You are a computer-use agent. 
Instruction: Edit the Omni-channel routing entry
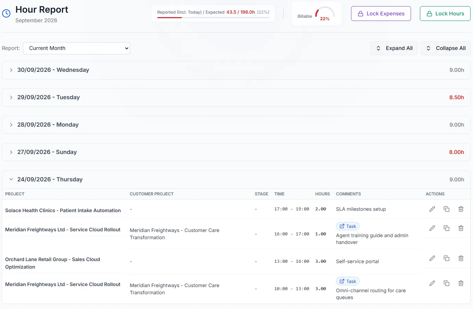432,283
